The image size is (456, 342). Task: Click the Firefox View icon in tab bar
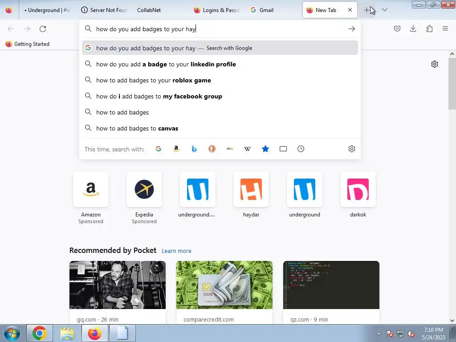pyautogui.click(x=9, y=10)
